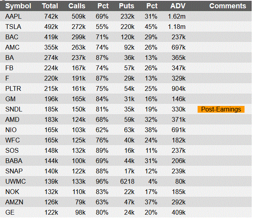Screen dimensions: 264x221
Task: Click the ADV column header
Action: pyautogui.click(x=178, y=6)
